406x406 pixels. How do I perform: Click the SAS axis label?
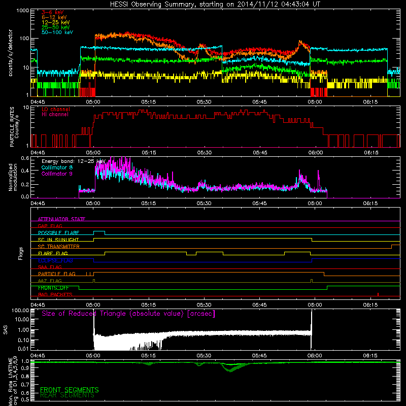tap(5, 330)
